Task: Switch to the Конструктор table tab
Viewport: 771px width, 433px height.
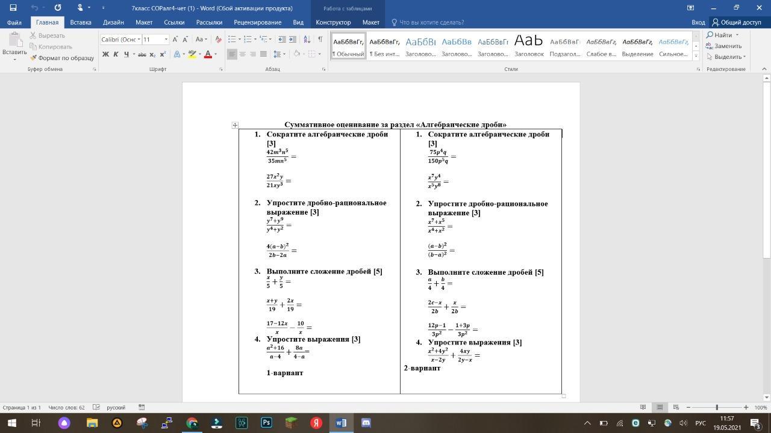Action: (333, 22)
